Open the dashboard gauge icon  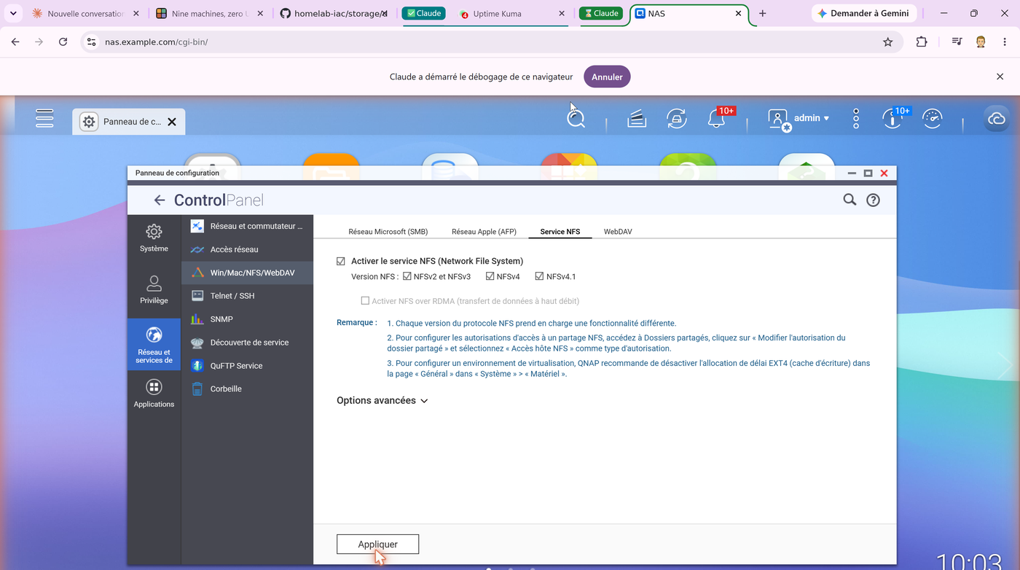tap(933, 118)
